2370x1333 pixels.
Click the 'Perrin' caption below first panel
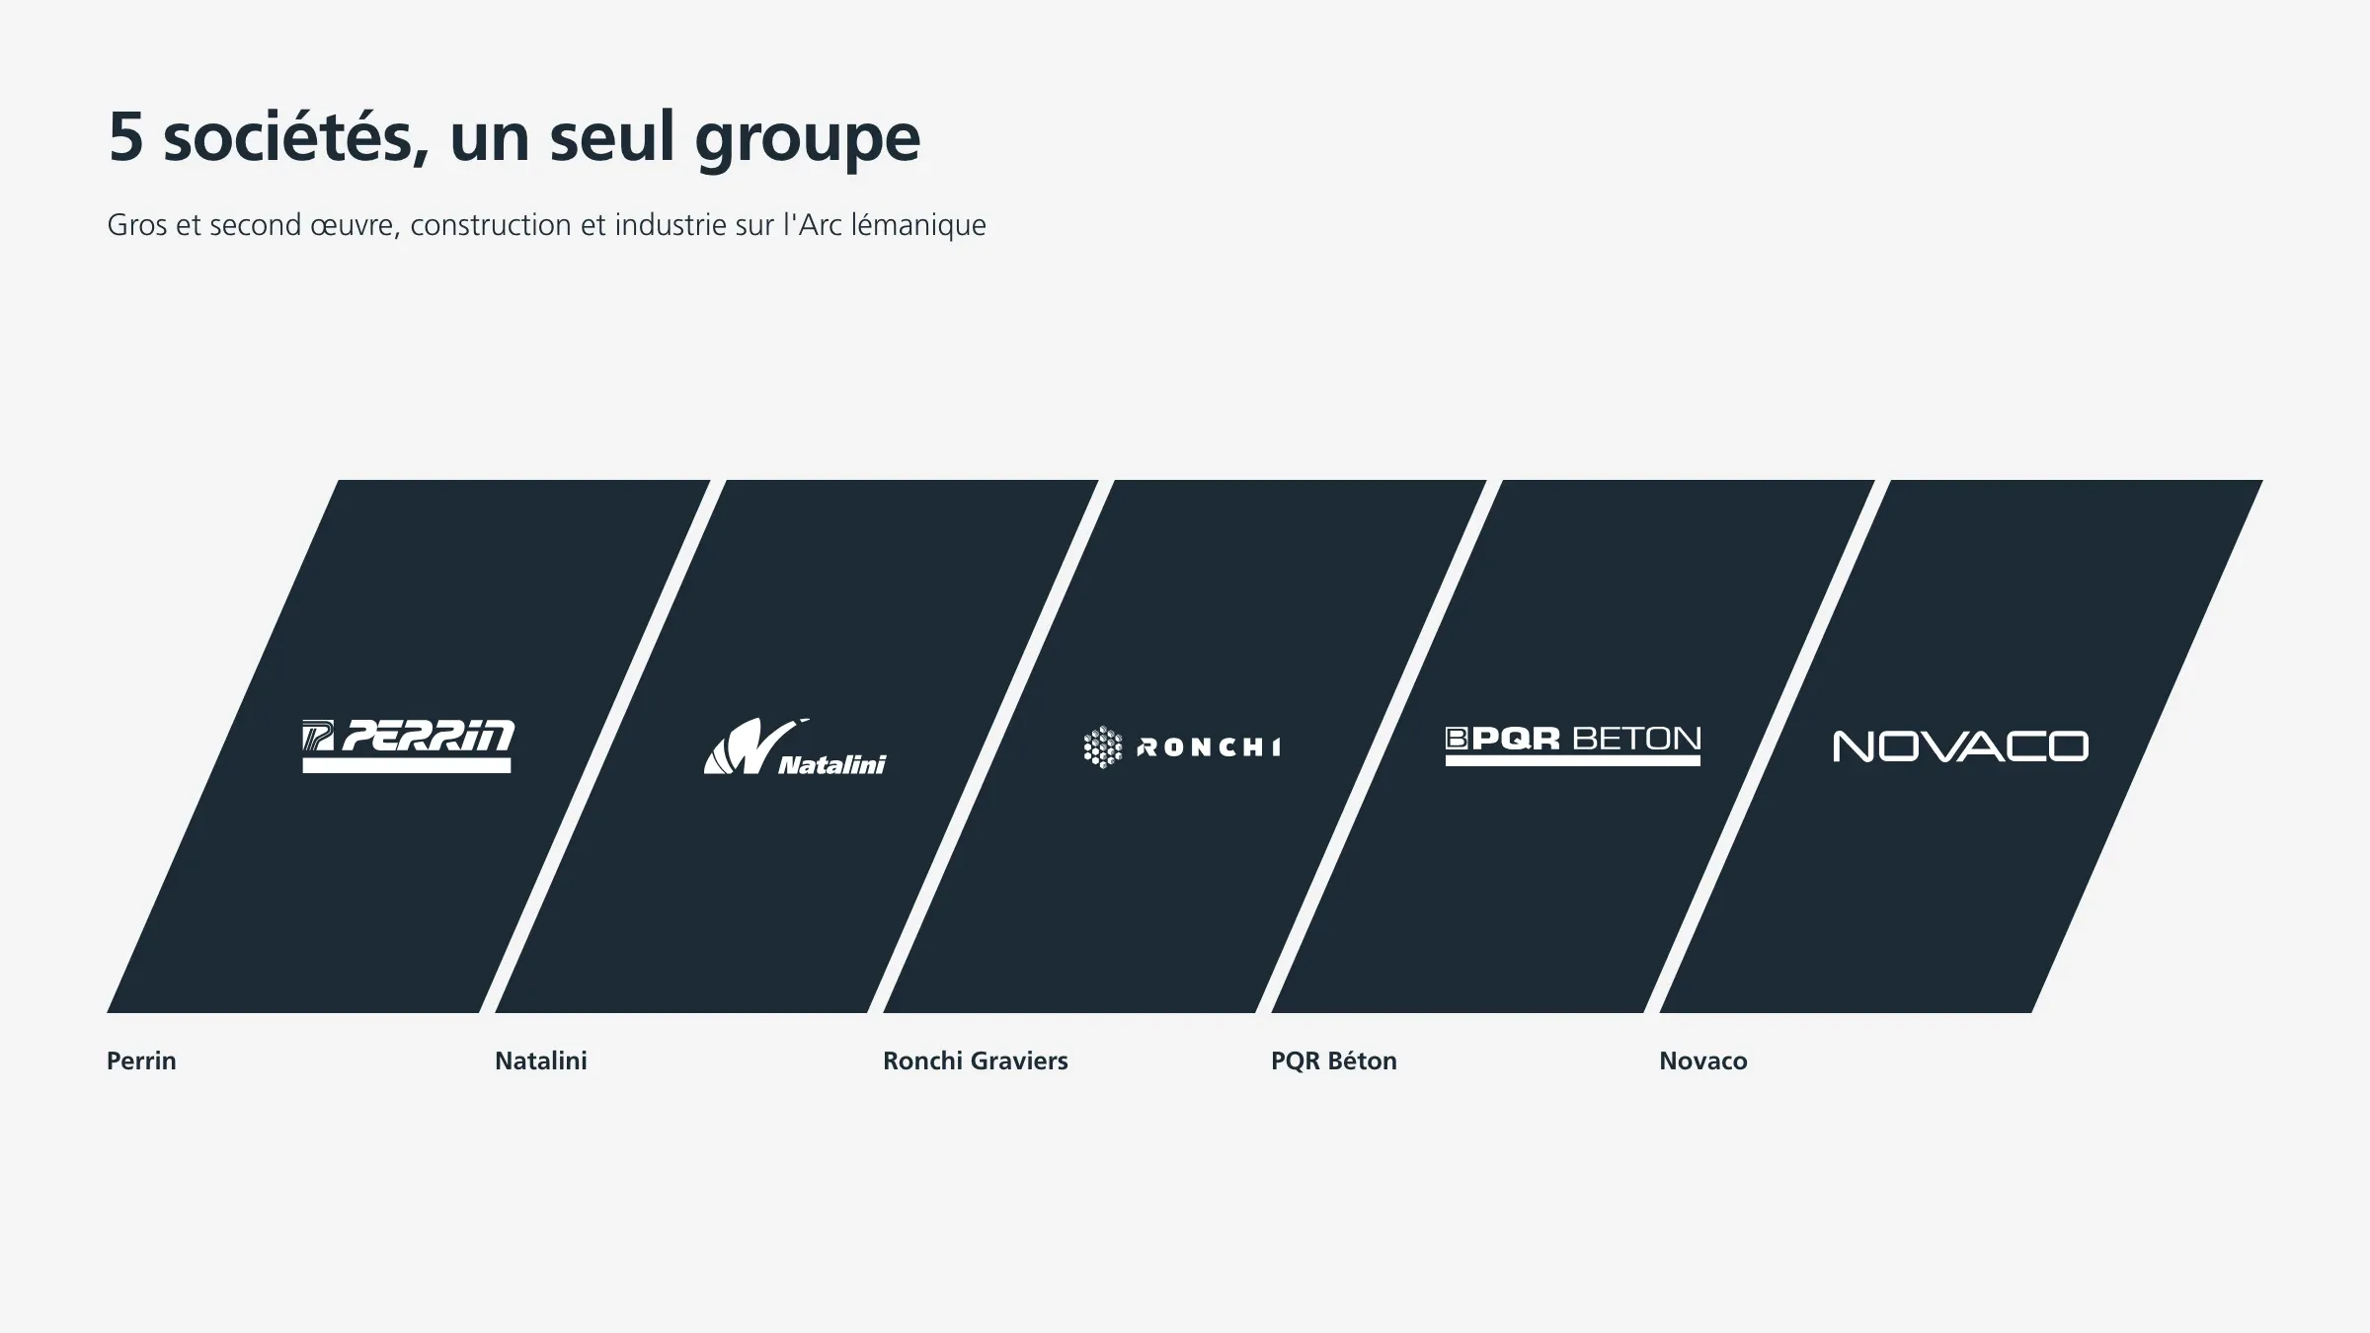[141, 1060]
